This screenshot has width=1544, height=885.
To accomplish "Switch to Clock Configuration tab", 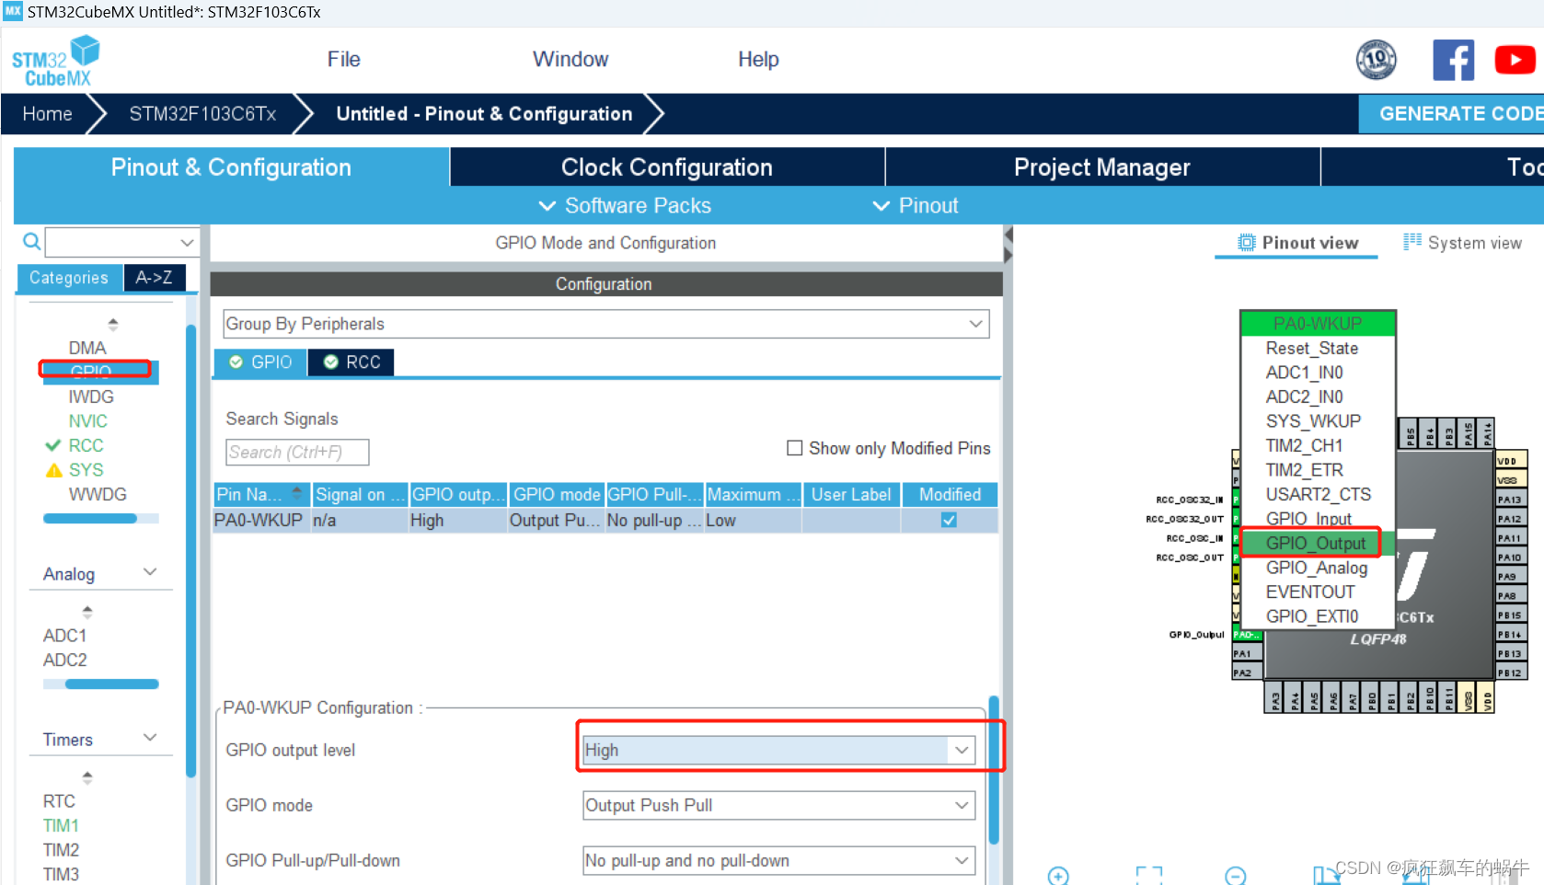I will (x=667, y=167).
